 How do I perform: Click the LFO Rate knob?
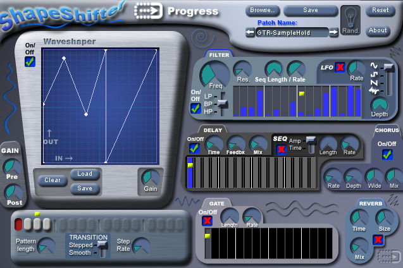pyautogui.click(x=356, y=68)
